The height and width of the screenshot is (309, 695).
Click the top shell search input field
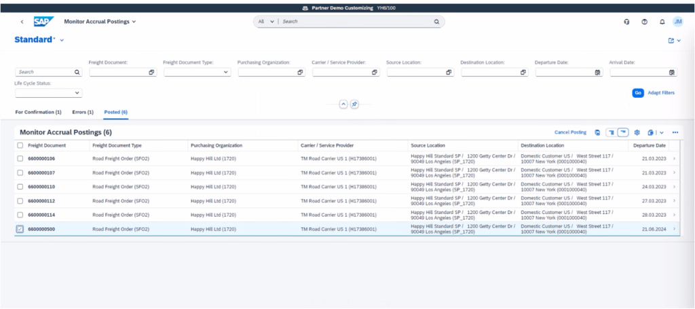(x=357, y=22)
